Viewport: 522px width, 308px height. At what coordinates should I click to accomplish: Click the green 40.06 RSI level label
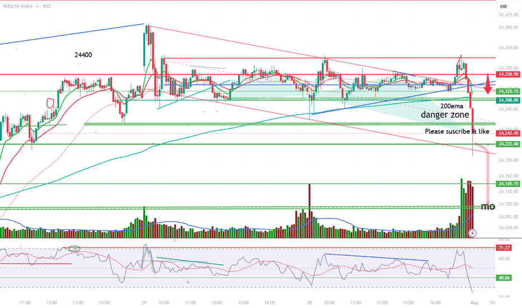504,278
